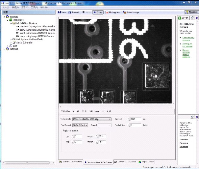
Task: Open the View (V) menu
Action: [25, 7]
